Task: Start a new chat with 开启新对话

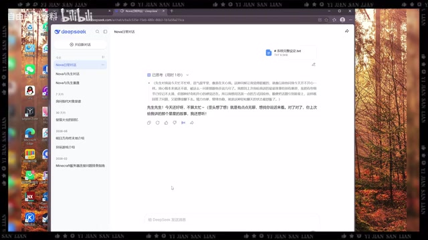Action: [80, 45]
